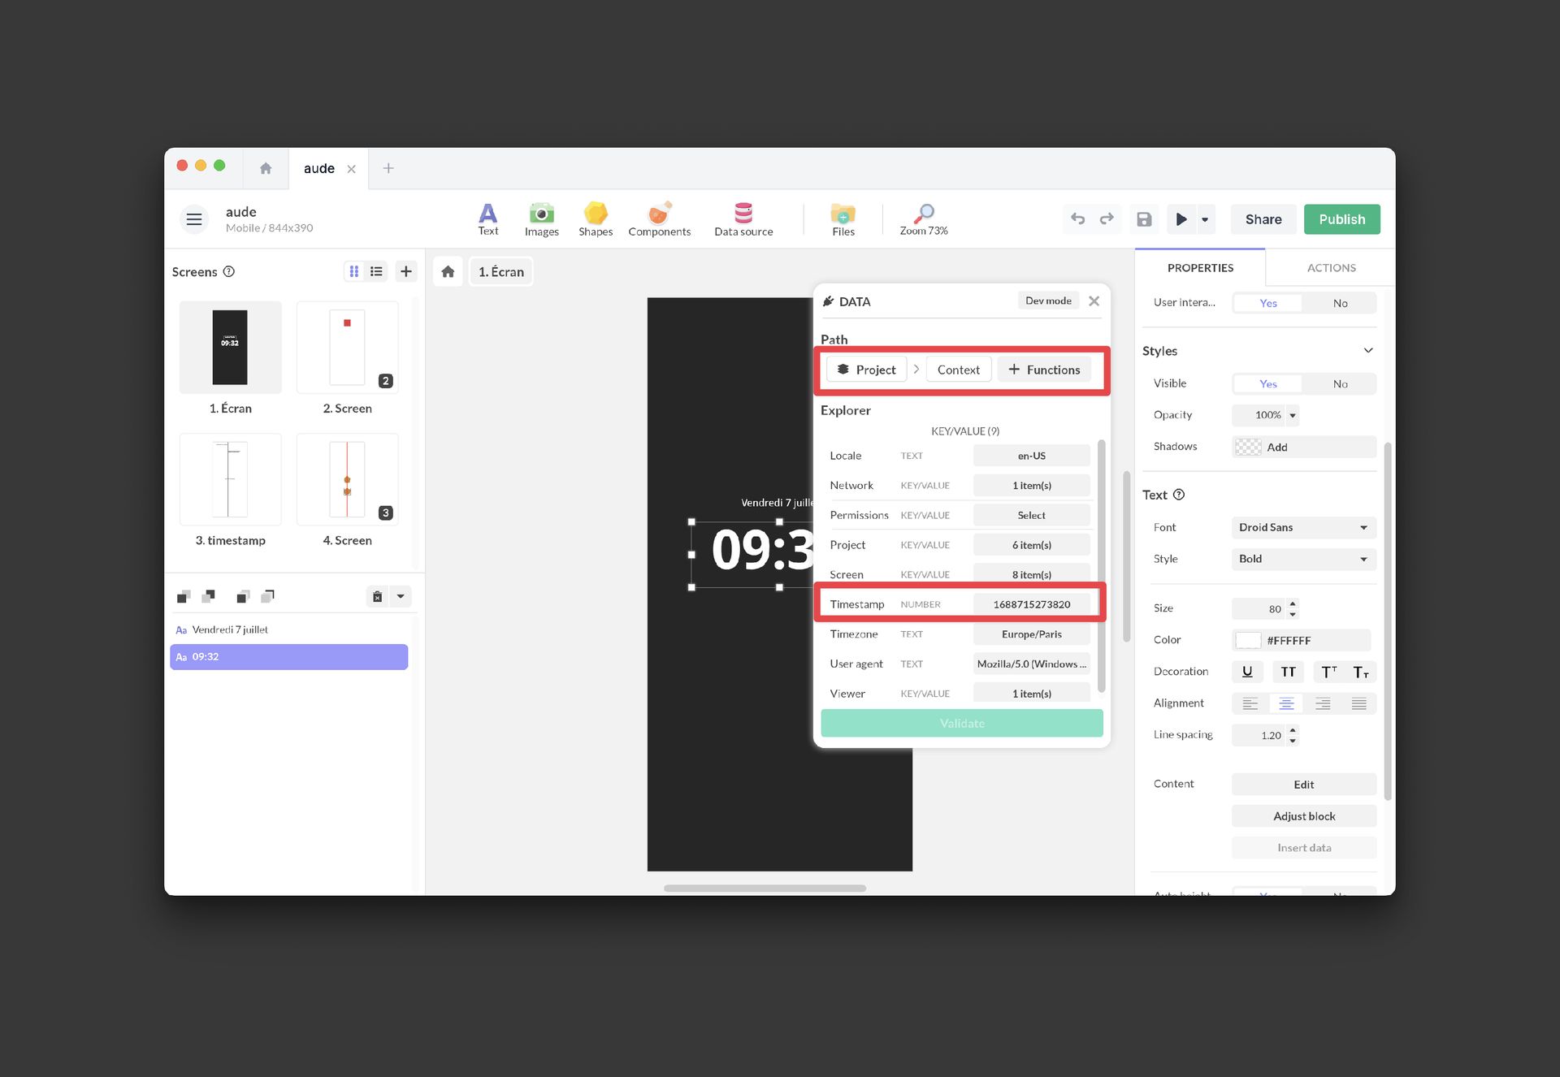This screenshot has width=1560, height=1077.
Task: Select the timestamp screen thumbnail
Action: [x=230, y=479]
